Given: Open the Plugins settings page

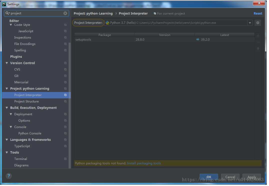Looking at the screenshot, I should point(16,57).
